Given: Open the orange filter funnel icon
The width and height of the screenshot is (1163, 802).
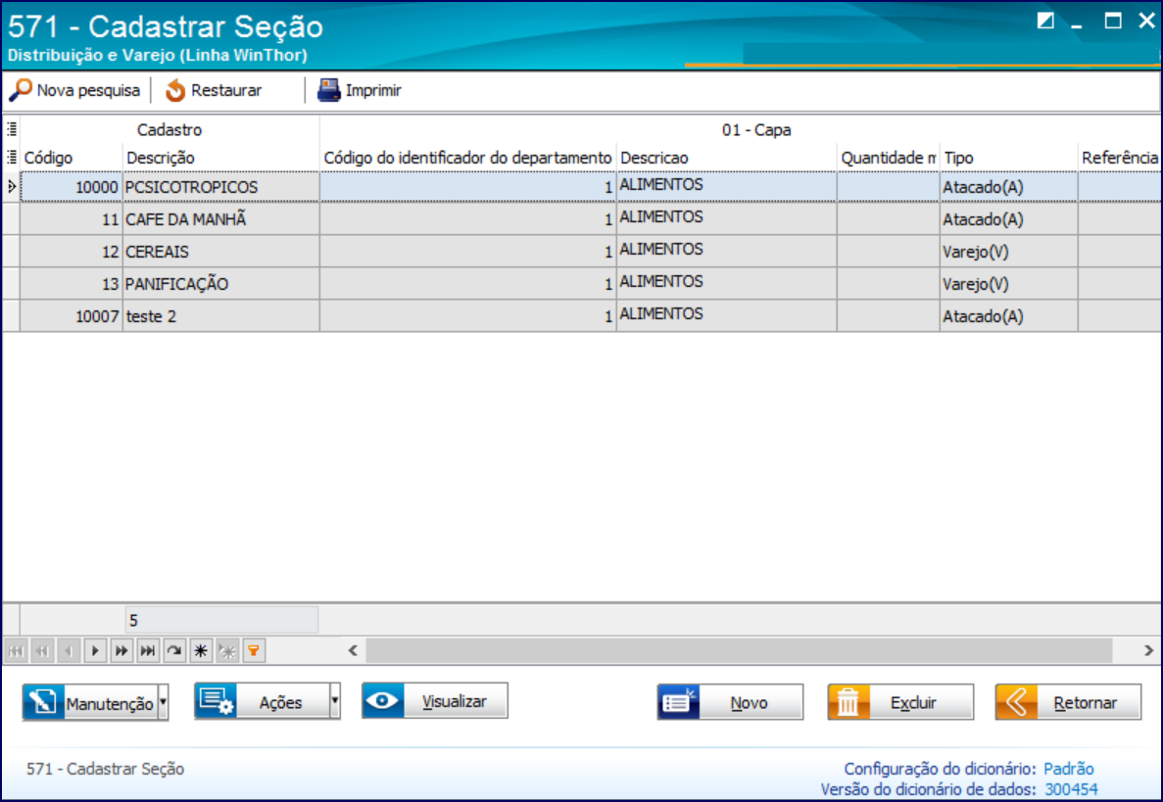Looking at the screenshot, I should click(254, 651).
